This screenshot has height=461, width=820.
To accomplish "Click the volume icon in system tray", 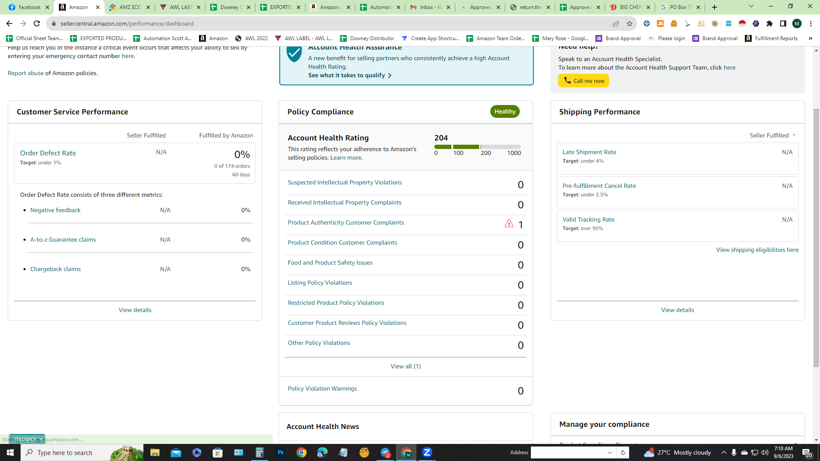I will pyautogui.click(x=764, y=452).
